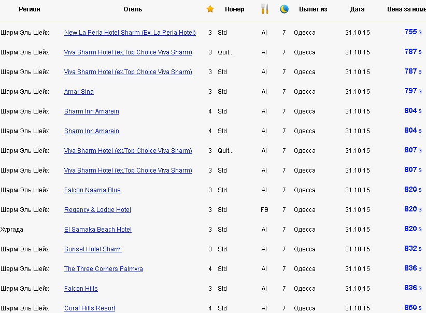The width and height of the screenshot is (426, 313).
Task: Click Quit... room type in the 807 $ row
Action: [225, 151]
